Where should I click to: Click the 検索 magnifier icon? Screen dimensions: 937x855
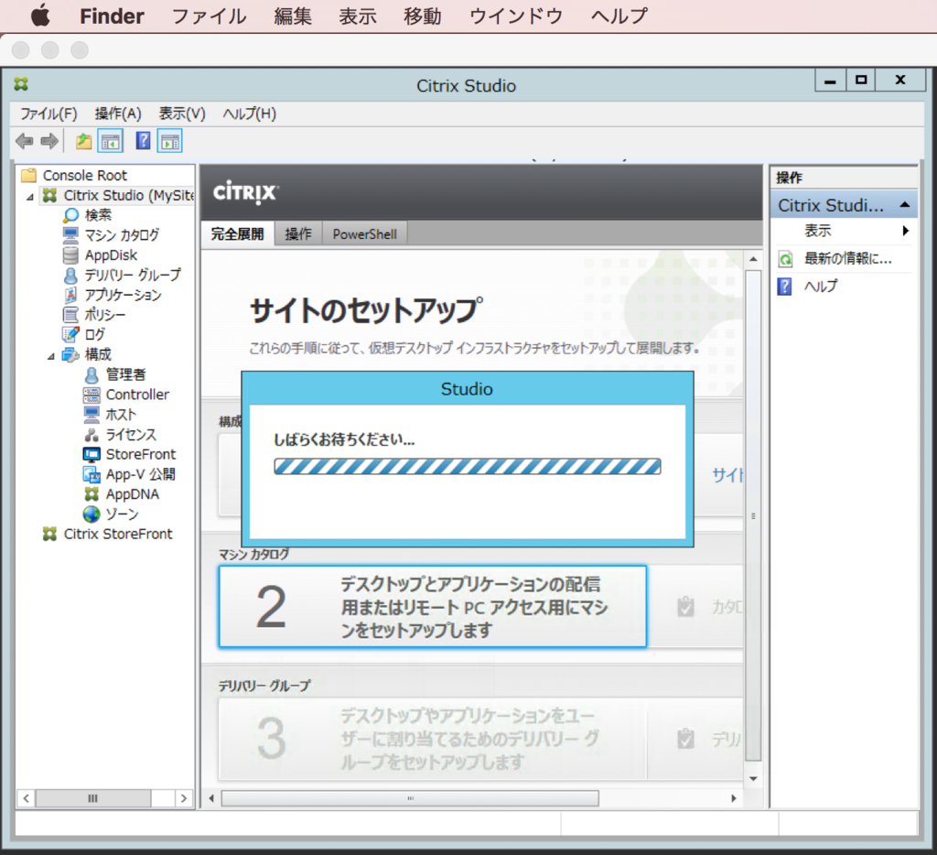[x=71, y=215]
